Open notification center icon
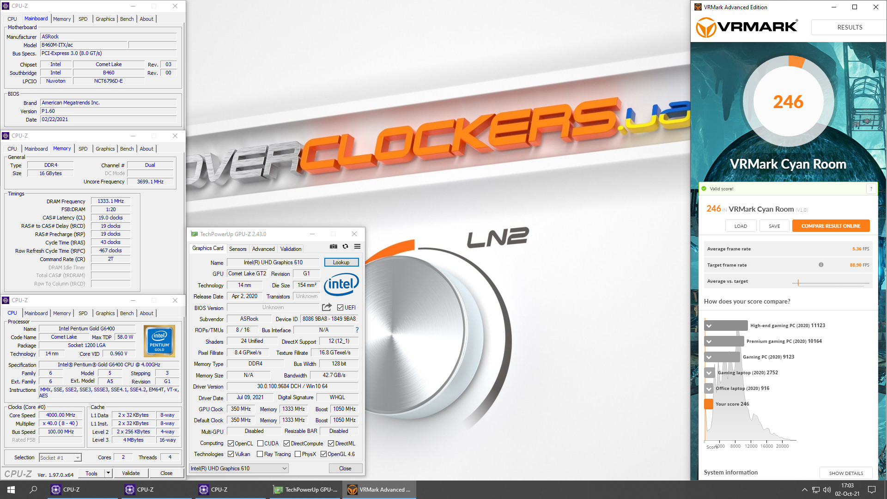887x499 pixels. click(x=872, y=490)
